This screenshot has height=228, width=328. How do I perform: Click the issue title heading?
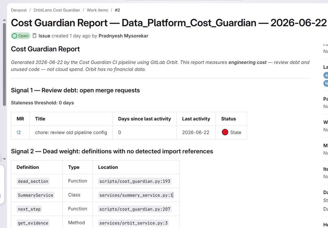(168, 23)
